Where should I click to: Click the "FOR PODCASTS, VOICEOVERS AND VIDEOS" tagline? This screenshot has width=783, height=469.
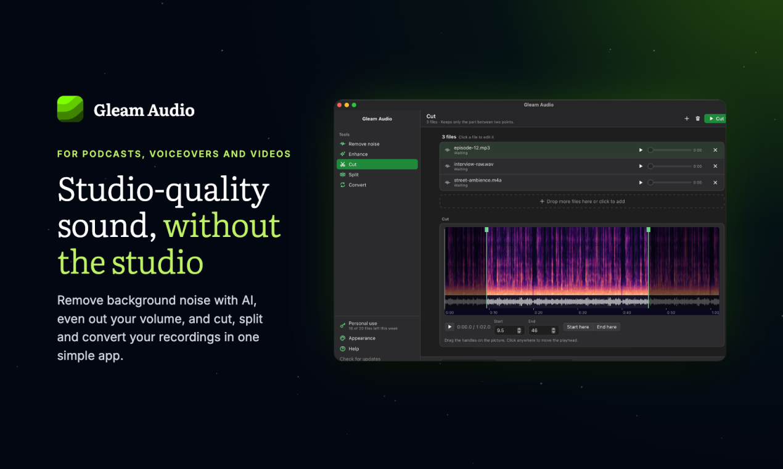click(x=174, y=154)
